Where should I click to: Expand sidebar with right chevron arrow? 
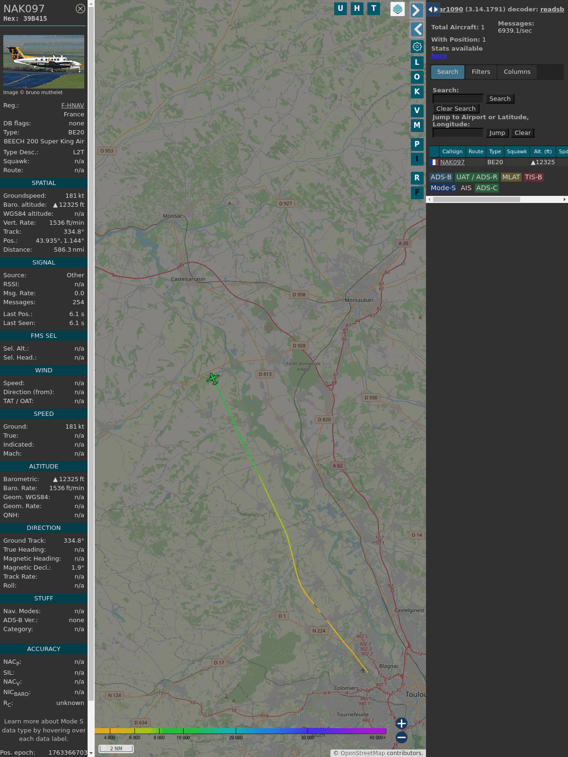416,10
